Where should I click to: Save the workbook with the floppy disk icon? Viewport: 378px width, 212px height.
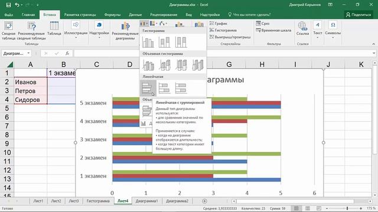click(8, 5)
